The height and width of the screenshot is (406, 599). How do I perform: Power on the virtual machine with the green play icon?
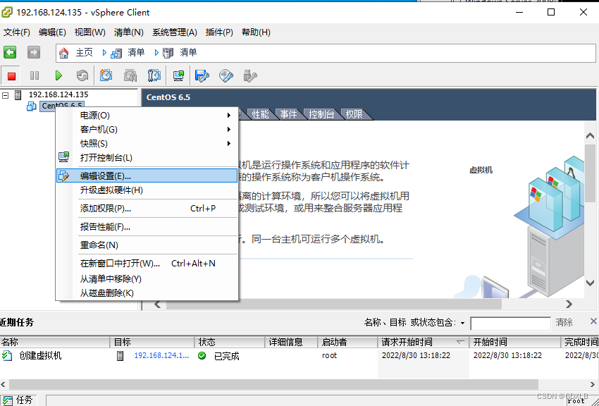coord(58,75)
